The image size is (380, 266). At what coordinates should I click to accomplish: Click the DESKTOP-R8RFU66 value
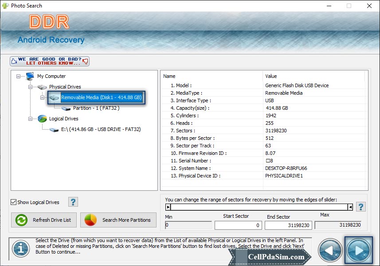[x=286, y=168]
